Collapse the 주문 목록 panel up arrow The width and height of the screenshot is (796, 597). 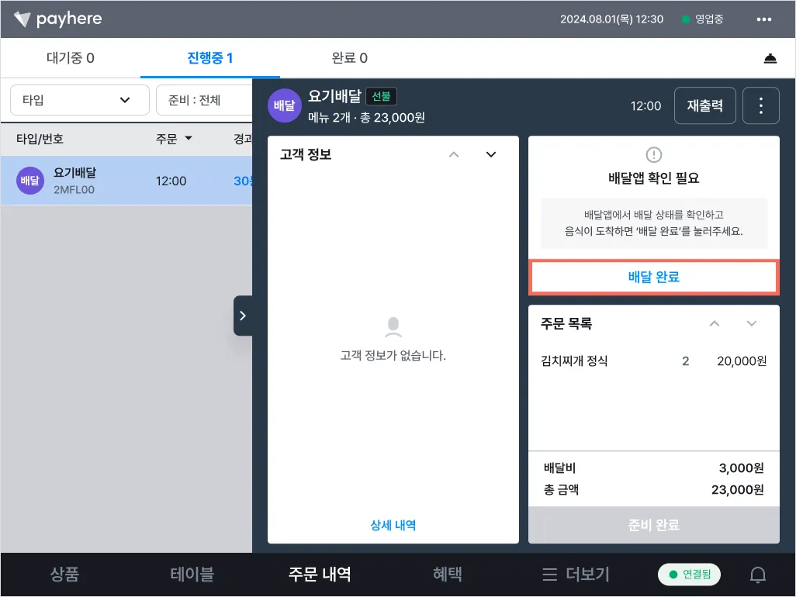click(x=715, y=323)
